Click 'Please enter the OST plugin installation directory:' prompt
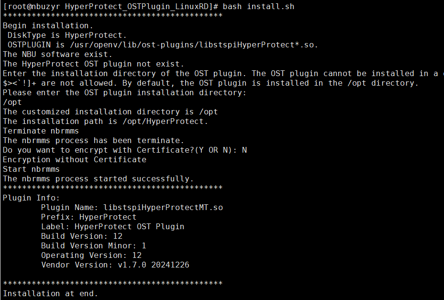Screen dimensions: 444x300 (124, 93)
